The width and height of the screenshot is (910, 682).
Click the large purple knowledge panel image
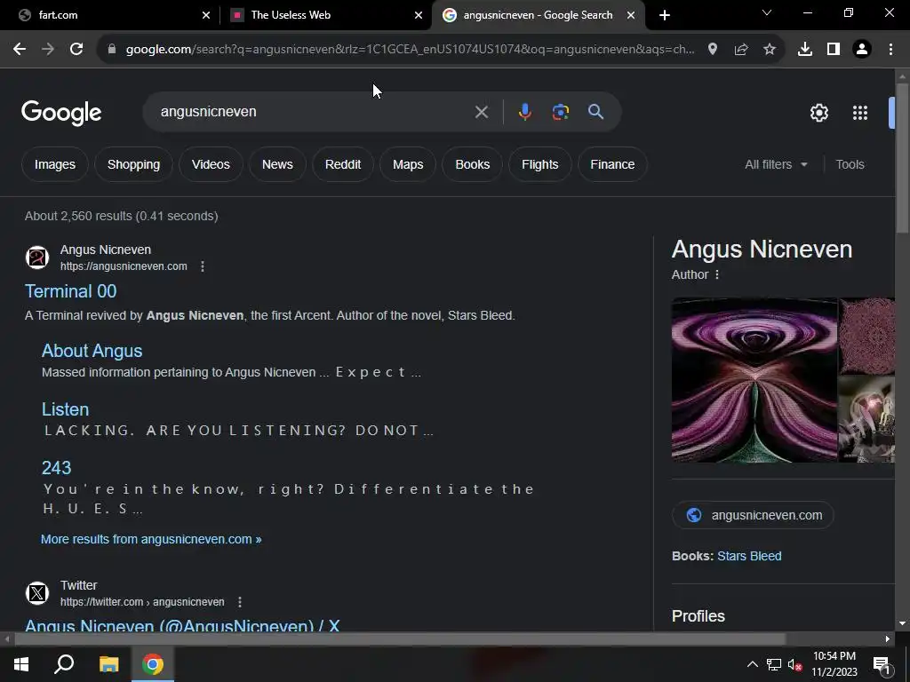pyautogui.click(x=754, y=380)
